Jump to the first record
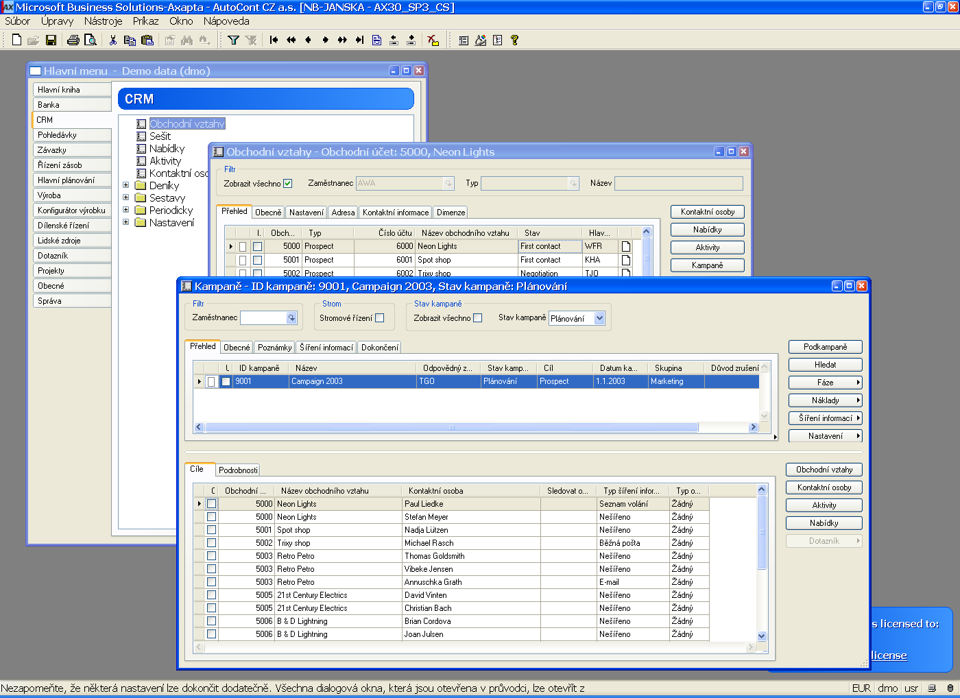 click(274, 40)
